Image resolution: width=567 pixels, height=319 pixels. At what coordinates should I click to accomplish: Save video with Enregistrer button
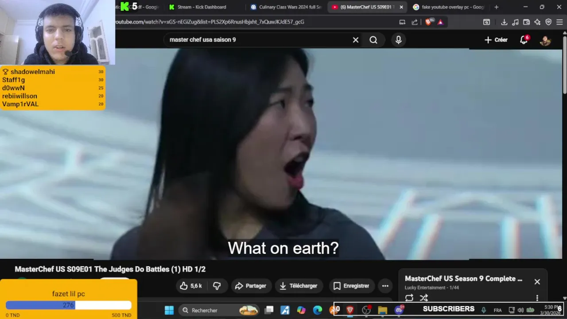tap(351, 286)
